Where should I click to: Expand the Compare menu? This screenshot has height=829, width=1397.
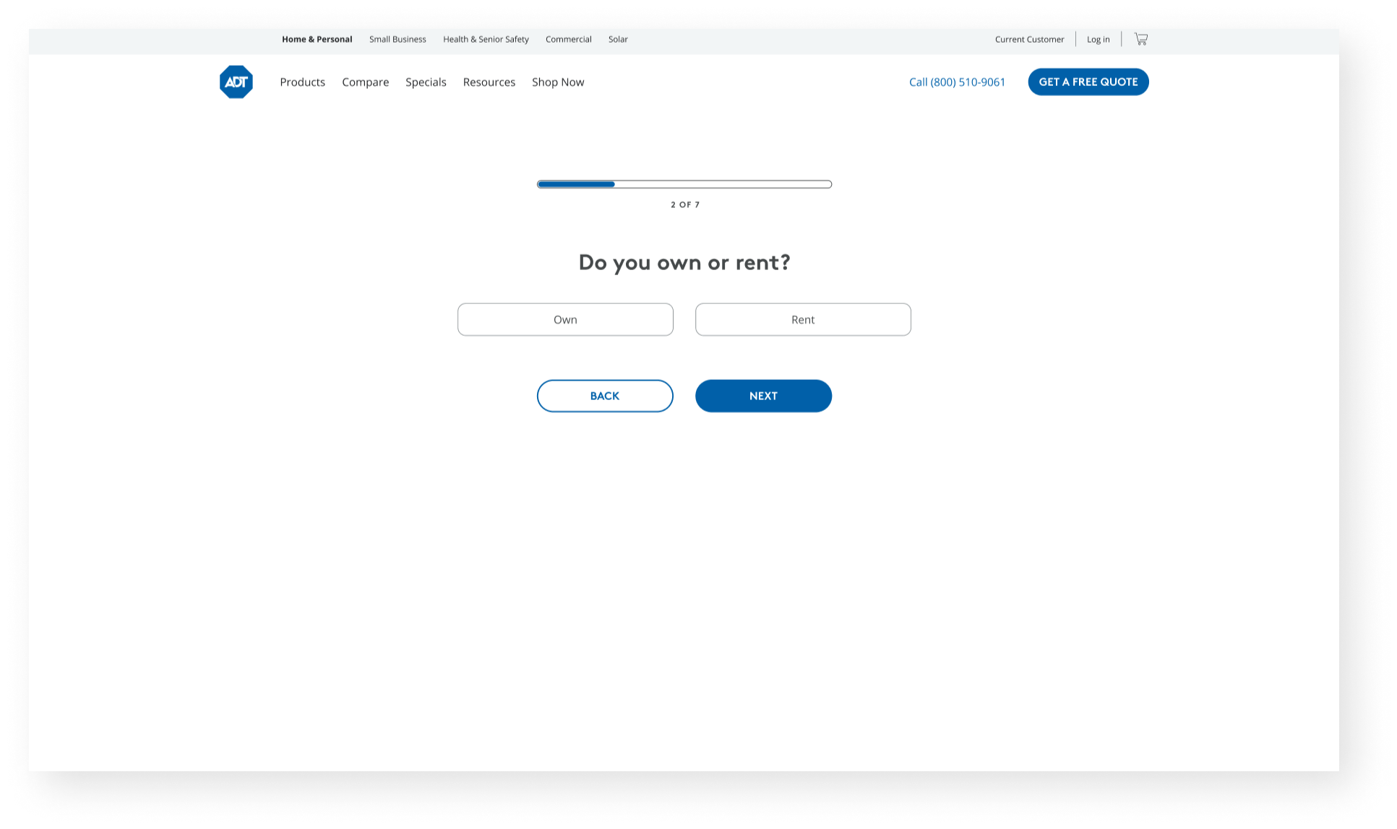[x=365, y=82]
